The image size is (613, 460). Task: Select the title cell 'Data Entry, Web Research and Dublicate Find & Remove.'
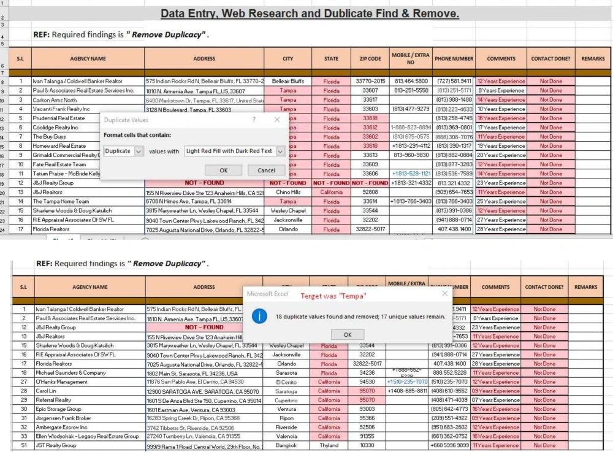point(310,13)
